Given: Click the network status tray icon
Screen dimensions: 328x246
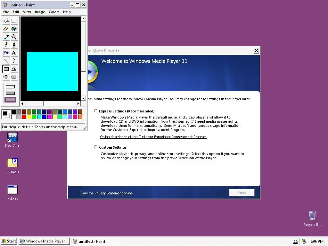Looking at the screenshot, I should click(304, 242).
